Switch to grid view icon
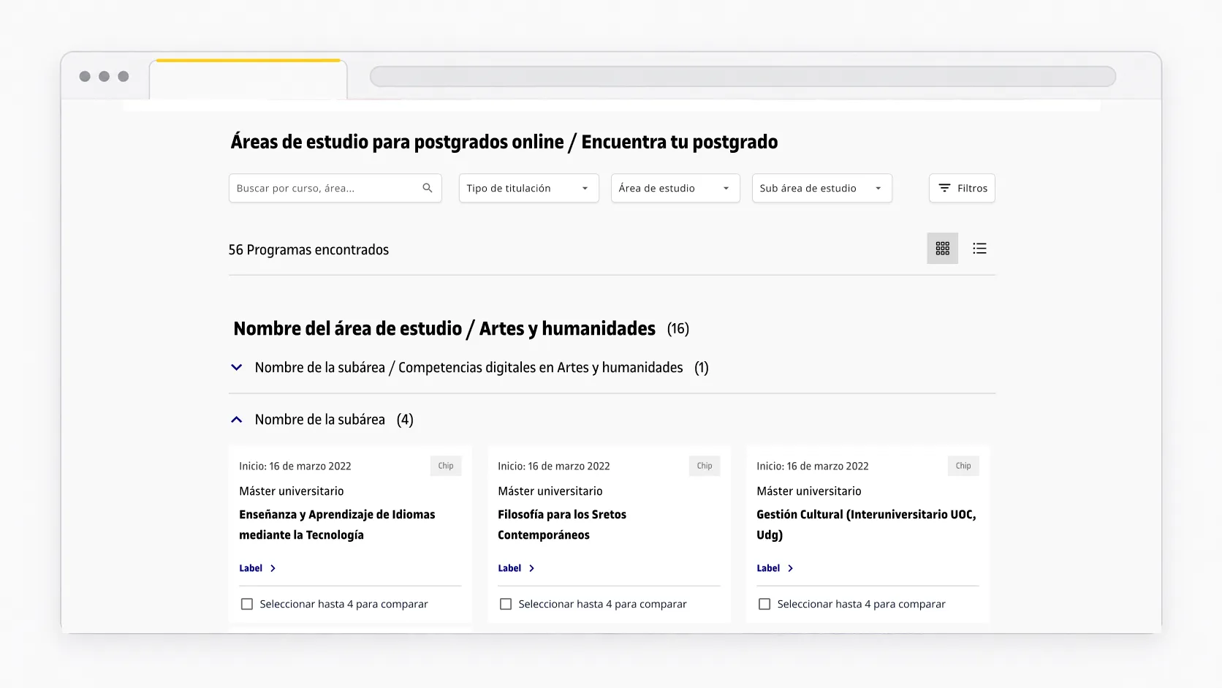 tap(943, 249)
